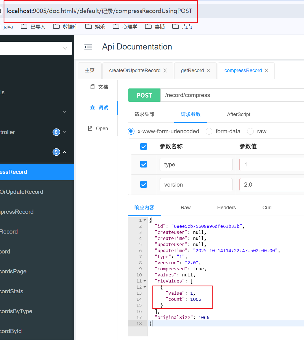Viewport: 304px width, 340px height.
Task: Open the 请求头部 request headers tab
Action: [144, 114]
